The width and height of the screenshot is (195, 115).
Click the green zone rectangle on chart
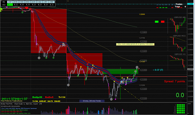coord(120,71)
